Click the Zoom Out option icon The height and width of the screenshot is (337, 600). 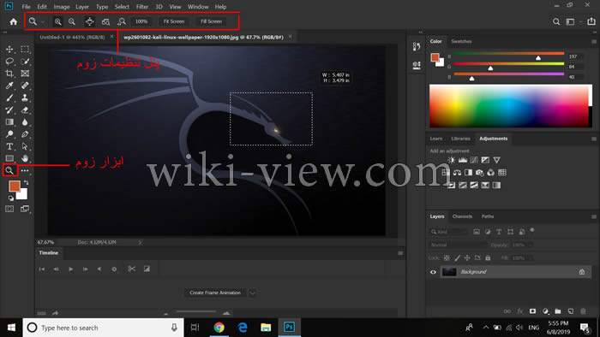point(72,21)
